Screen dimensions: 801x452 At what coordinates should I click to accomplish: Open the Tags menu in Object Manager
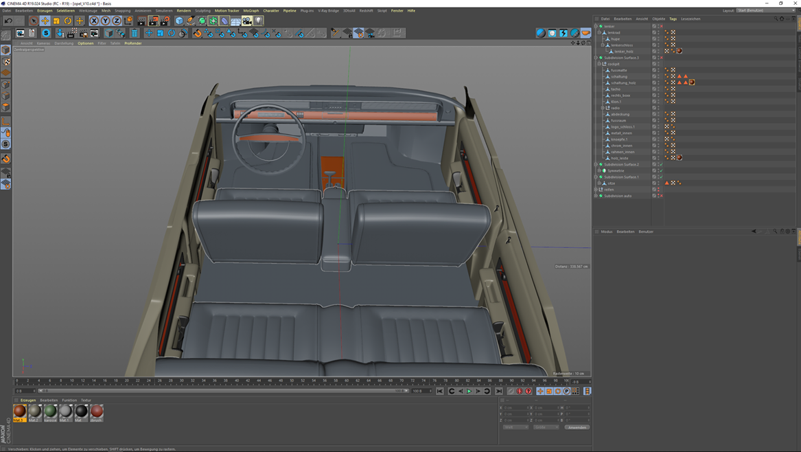(x=673, y=19)
